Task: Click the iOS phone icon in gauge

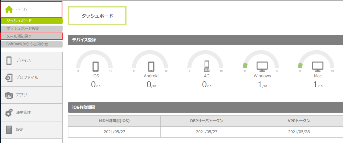Action: [95, 66]
